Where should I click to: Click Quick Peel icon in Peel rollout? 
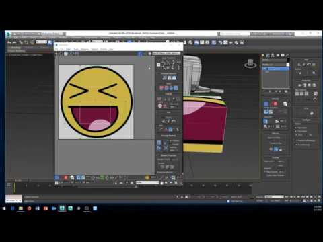pyautogui.click(x=299, y=65)
